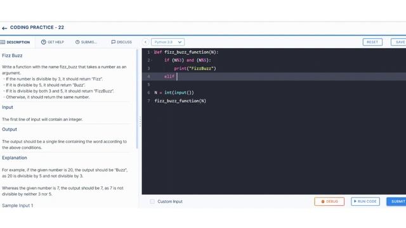Click the Debug button
Screen dimensions: 406x228
(x=329, y=201)
